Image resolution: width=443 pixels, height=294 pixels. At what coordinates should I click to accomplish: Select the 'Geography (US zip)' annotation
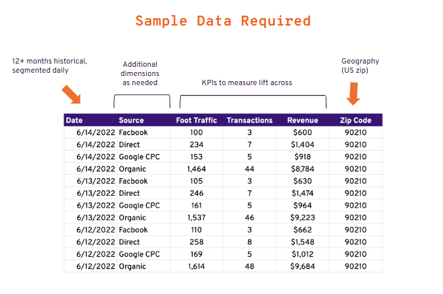click(360, 65)
